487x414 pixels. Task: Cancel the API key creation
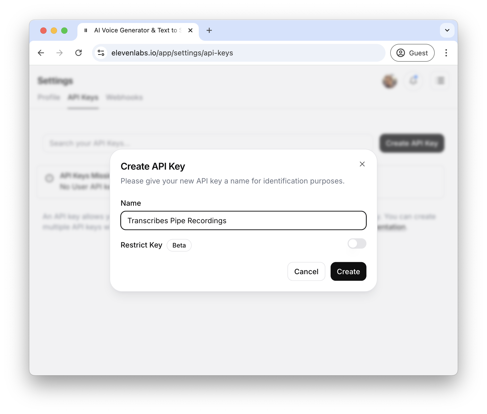pos(306,271)
